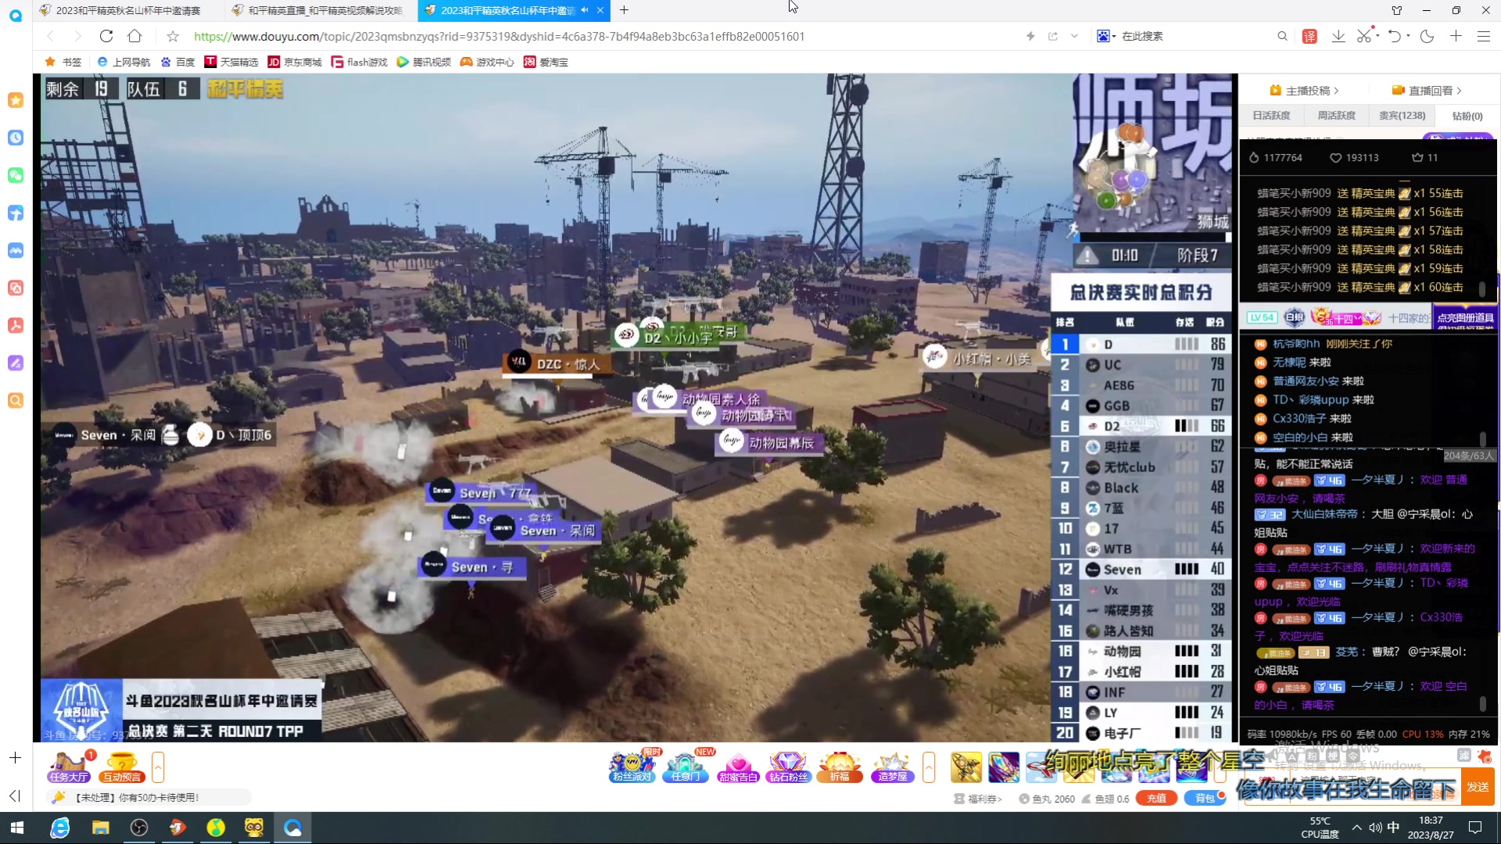
Task: Click the sidebar orange search icon
Action: point(16,400)
